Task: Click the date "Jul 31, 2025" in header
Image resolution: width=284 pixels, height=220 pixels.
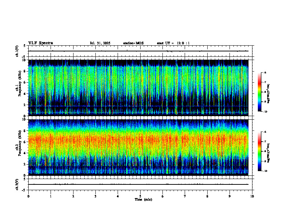Action: [100, 43]
